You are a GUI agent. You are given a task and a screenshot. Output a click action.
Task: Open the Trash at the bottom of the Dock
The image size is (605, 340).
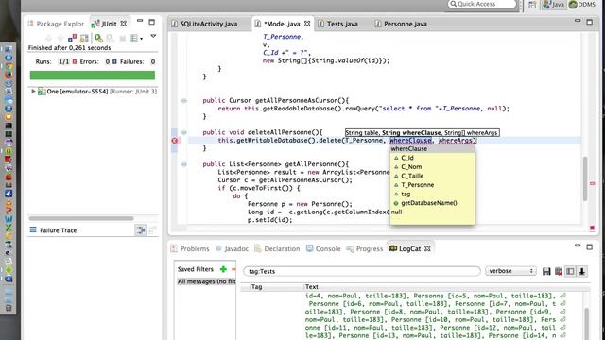coord(9,308)
